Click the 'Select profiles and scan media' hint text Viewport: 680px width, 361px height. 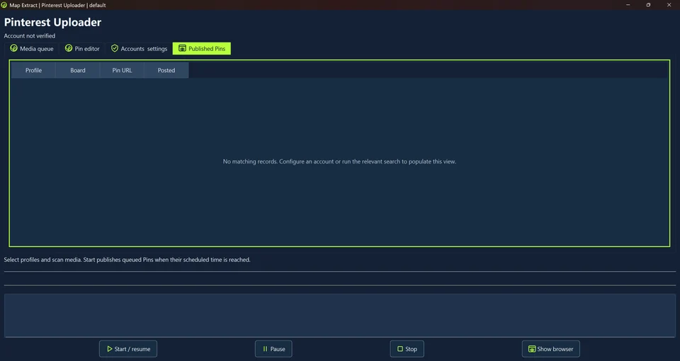pyautogui.click(x=127, y=260)
